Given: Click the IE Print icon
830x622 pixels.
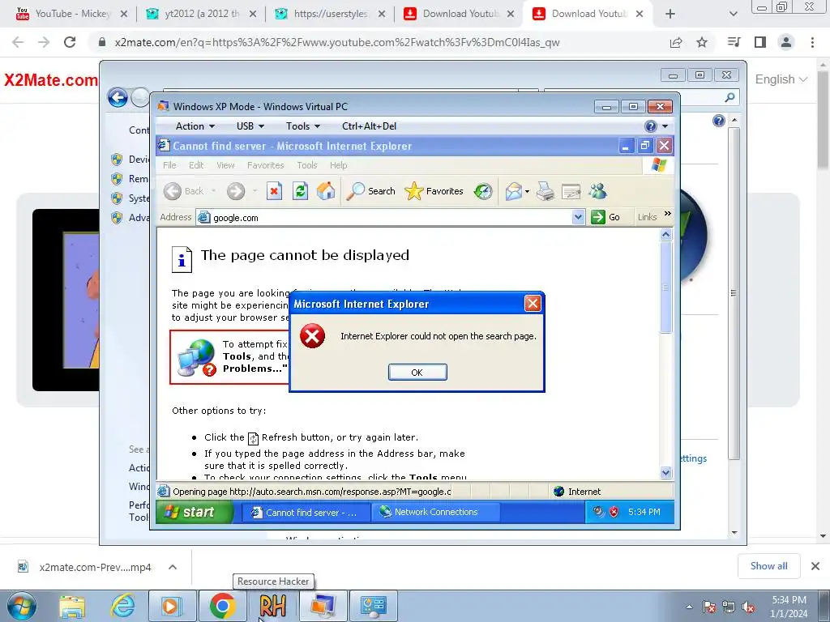Looking at the screenshot, I should (545, 191).
